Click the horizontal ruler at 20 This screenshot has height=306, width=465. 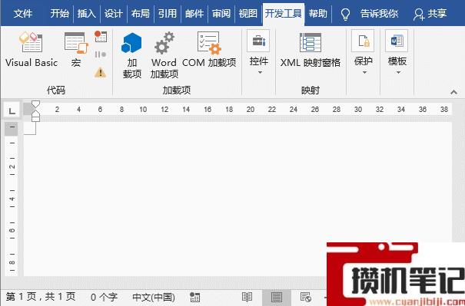(251, 110)
